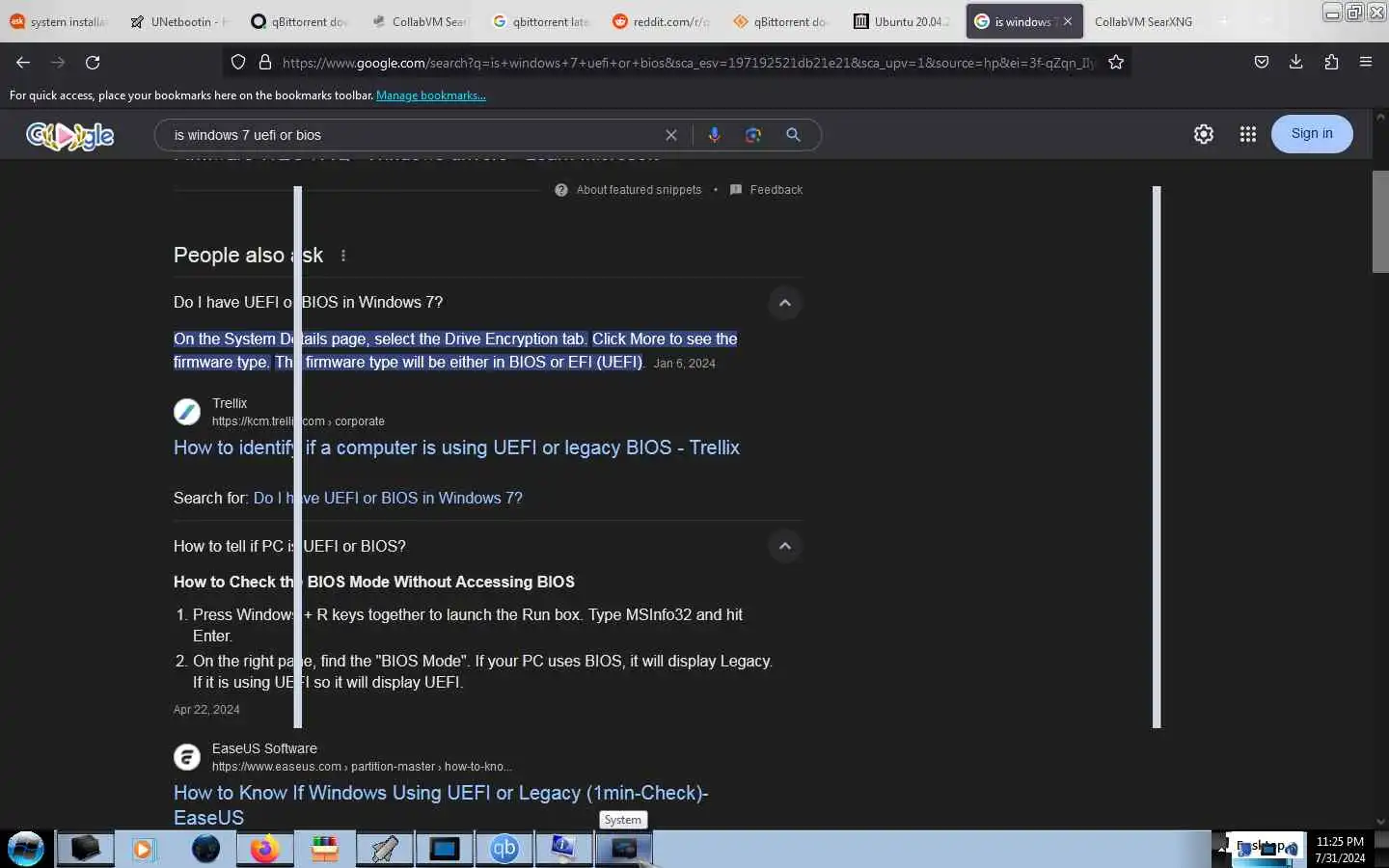
Task: Reload the current page
Action: pyautogui.click(x=93, y=62)
